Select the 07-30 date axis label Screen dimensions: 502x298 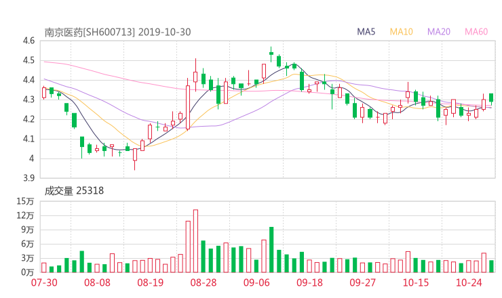click(x=44, y=282)
